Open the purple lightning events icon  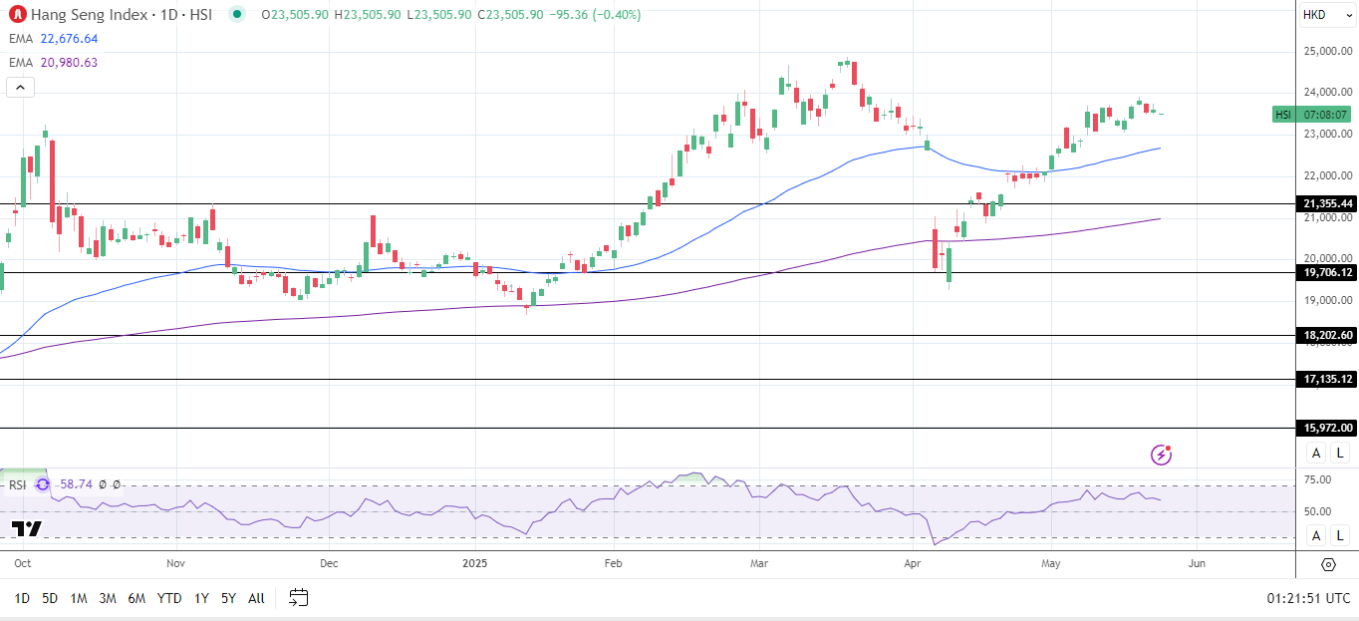click(x=1161, y=455)
